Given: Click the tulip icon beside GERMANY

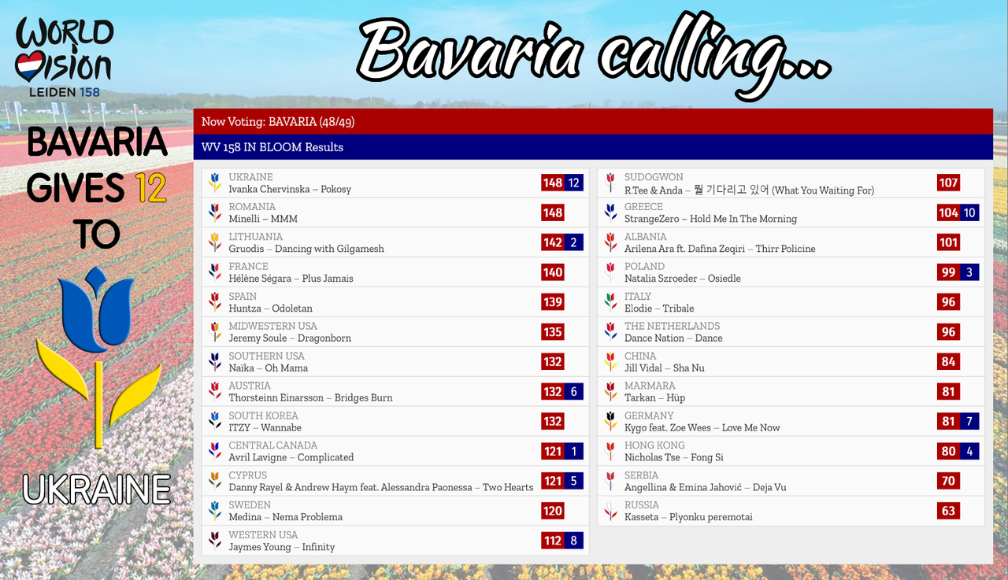Looking at the screenshot, I should click(610, 421).
